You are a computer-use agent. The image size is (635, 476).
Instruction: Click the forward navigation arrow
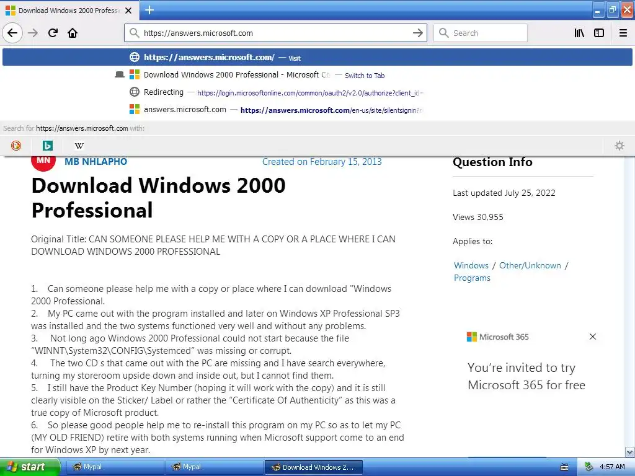tap(33, 33)
